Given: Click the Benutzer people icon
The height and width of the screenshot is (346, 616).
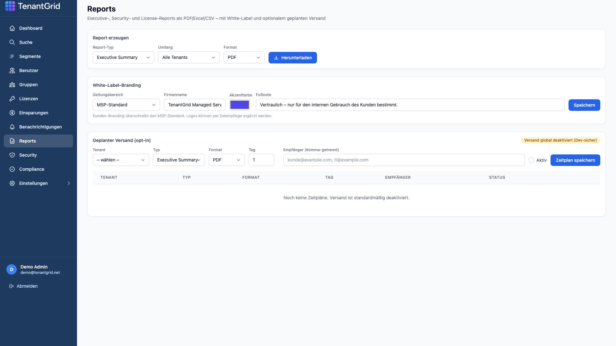Looking at the screenshot, I should [x=12, y=70].
